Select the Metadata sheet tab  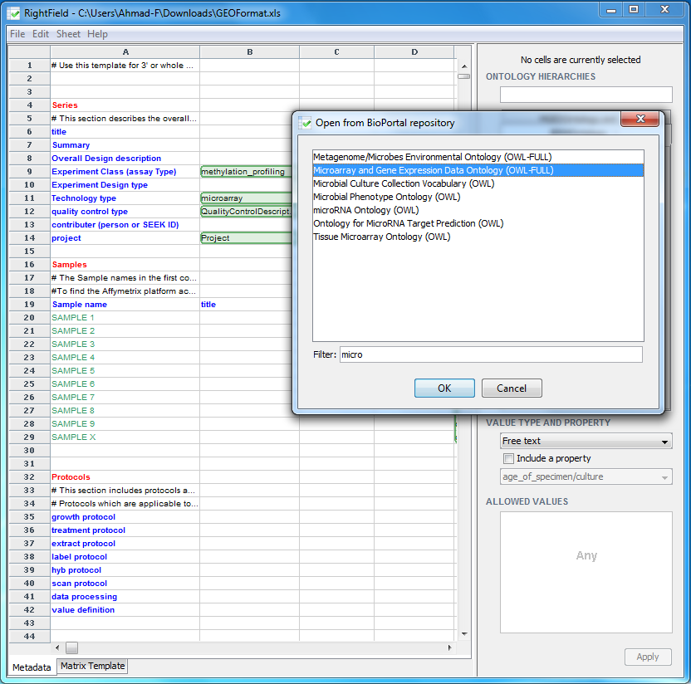tap(31, 667)
